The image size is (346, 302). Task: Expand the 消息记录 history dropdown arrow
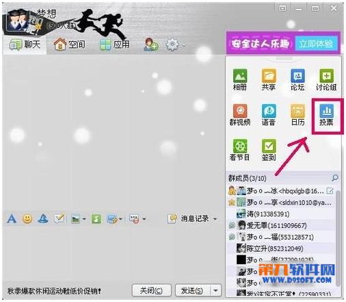point(215,219)
